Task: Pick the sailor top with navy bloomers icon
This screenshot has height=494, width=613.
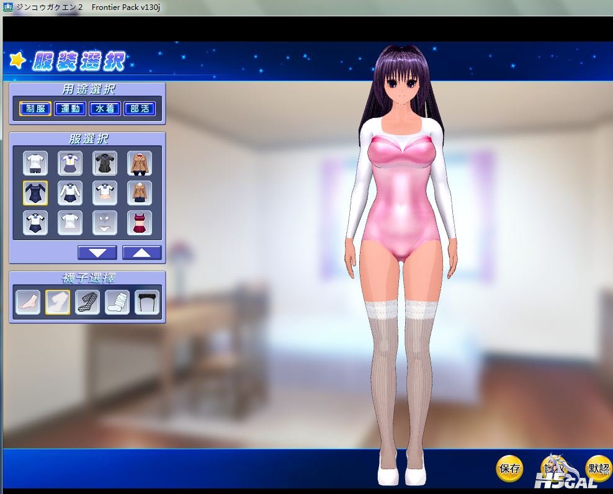Action: pos(35,223)
